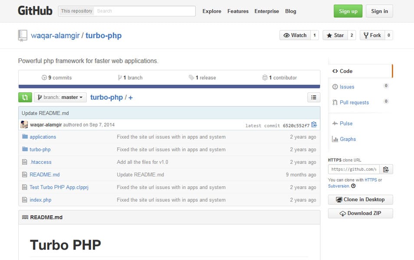
Task: View the 1 branch list
Action: 130,78
